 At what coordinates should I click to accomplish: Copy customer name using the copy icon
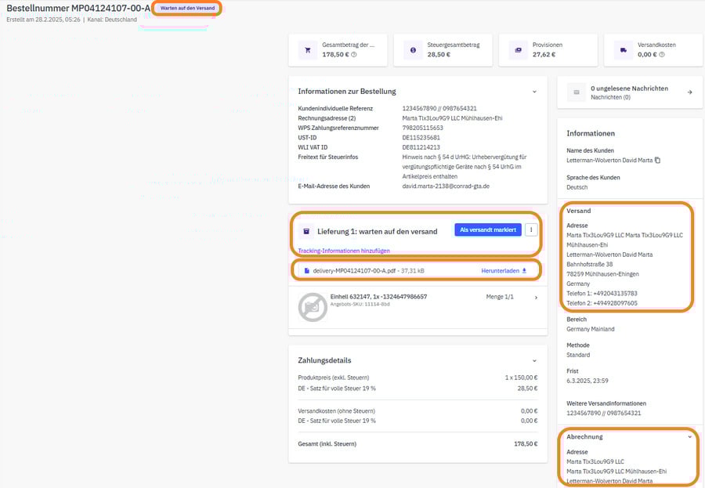click(x=657, y=161)
